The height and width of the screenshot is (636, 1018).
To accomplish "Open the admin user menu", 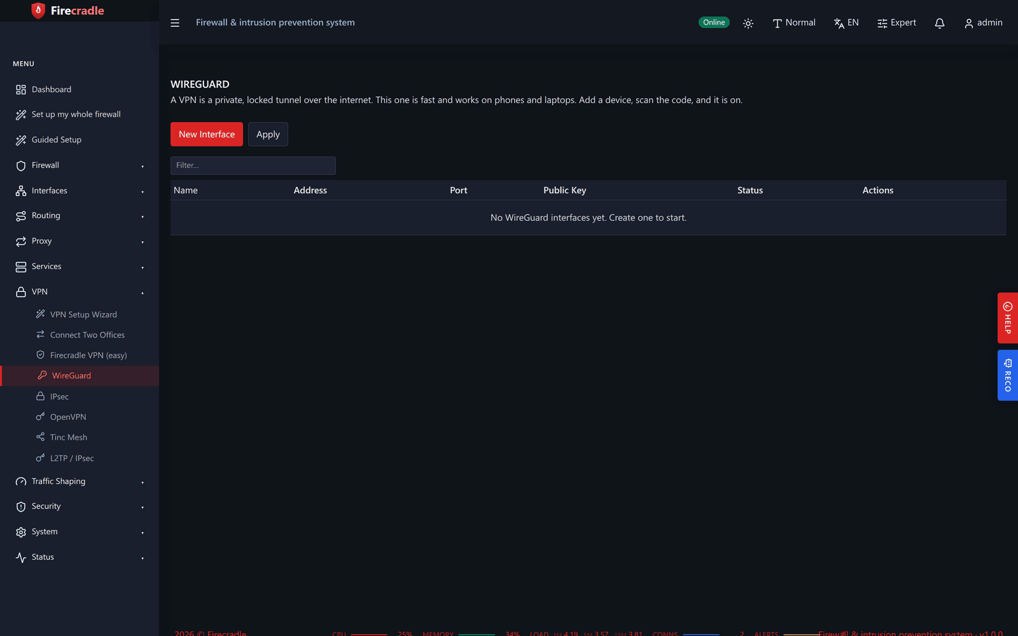I will click(x=984, y=23).
